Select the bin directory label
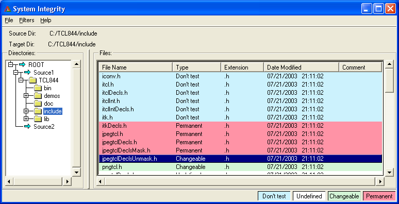The height and width of the screenshot is (204, 399). click(47, 88)
